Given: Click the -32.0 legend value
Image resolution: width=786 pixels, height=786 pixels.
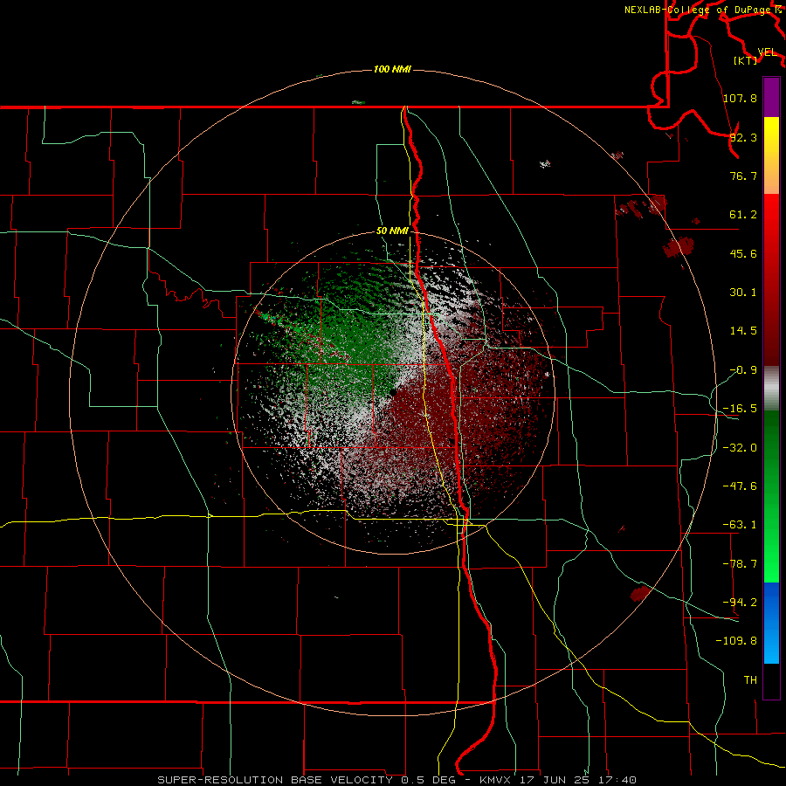Looking at the screenshot, I should [740, 448].
